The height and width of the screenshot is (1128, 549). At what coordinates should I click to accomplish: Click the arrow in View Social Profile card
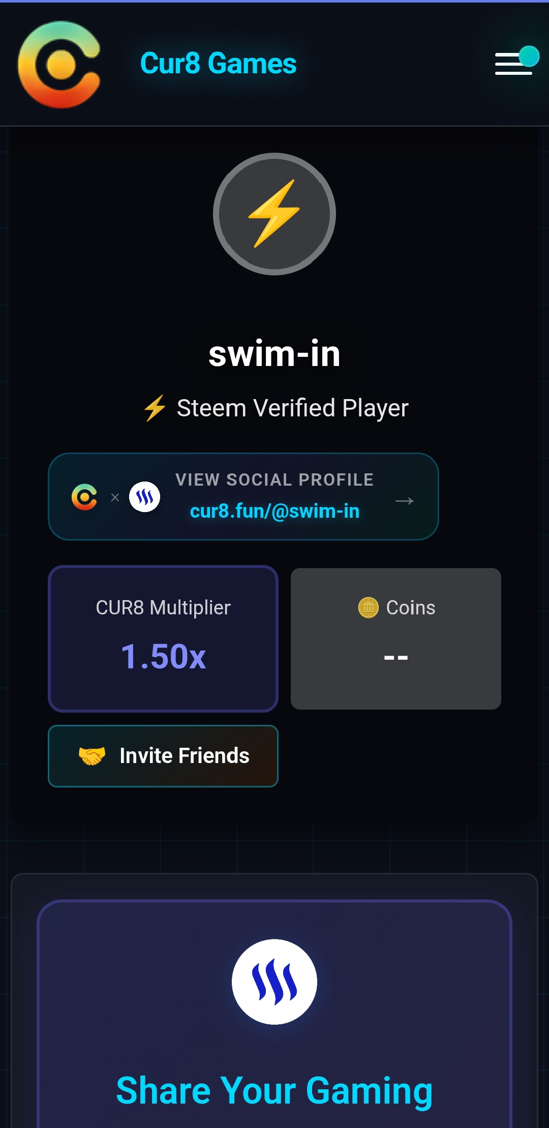click(x=405, y=501)
